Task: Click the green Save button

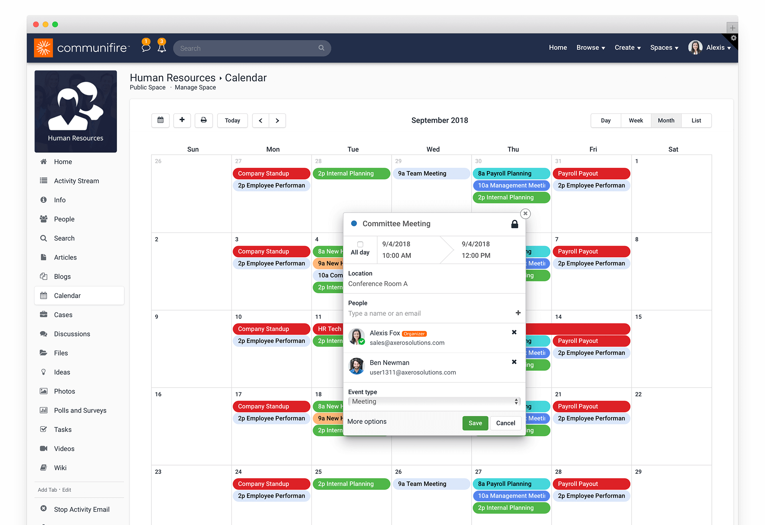Action: [x=475, y=423]
